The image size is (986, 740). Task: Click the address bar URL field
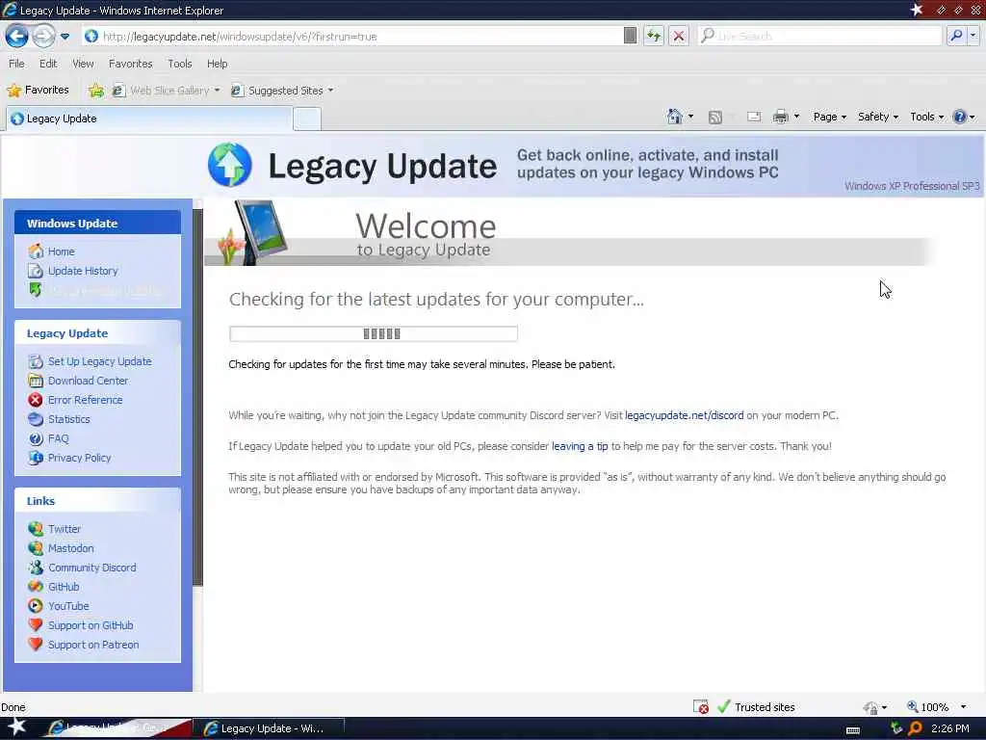pos(352,37)
